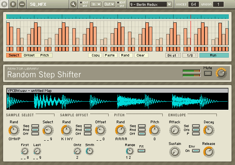Click the 64 st step count stepper

click(173, 55)
